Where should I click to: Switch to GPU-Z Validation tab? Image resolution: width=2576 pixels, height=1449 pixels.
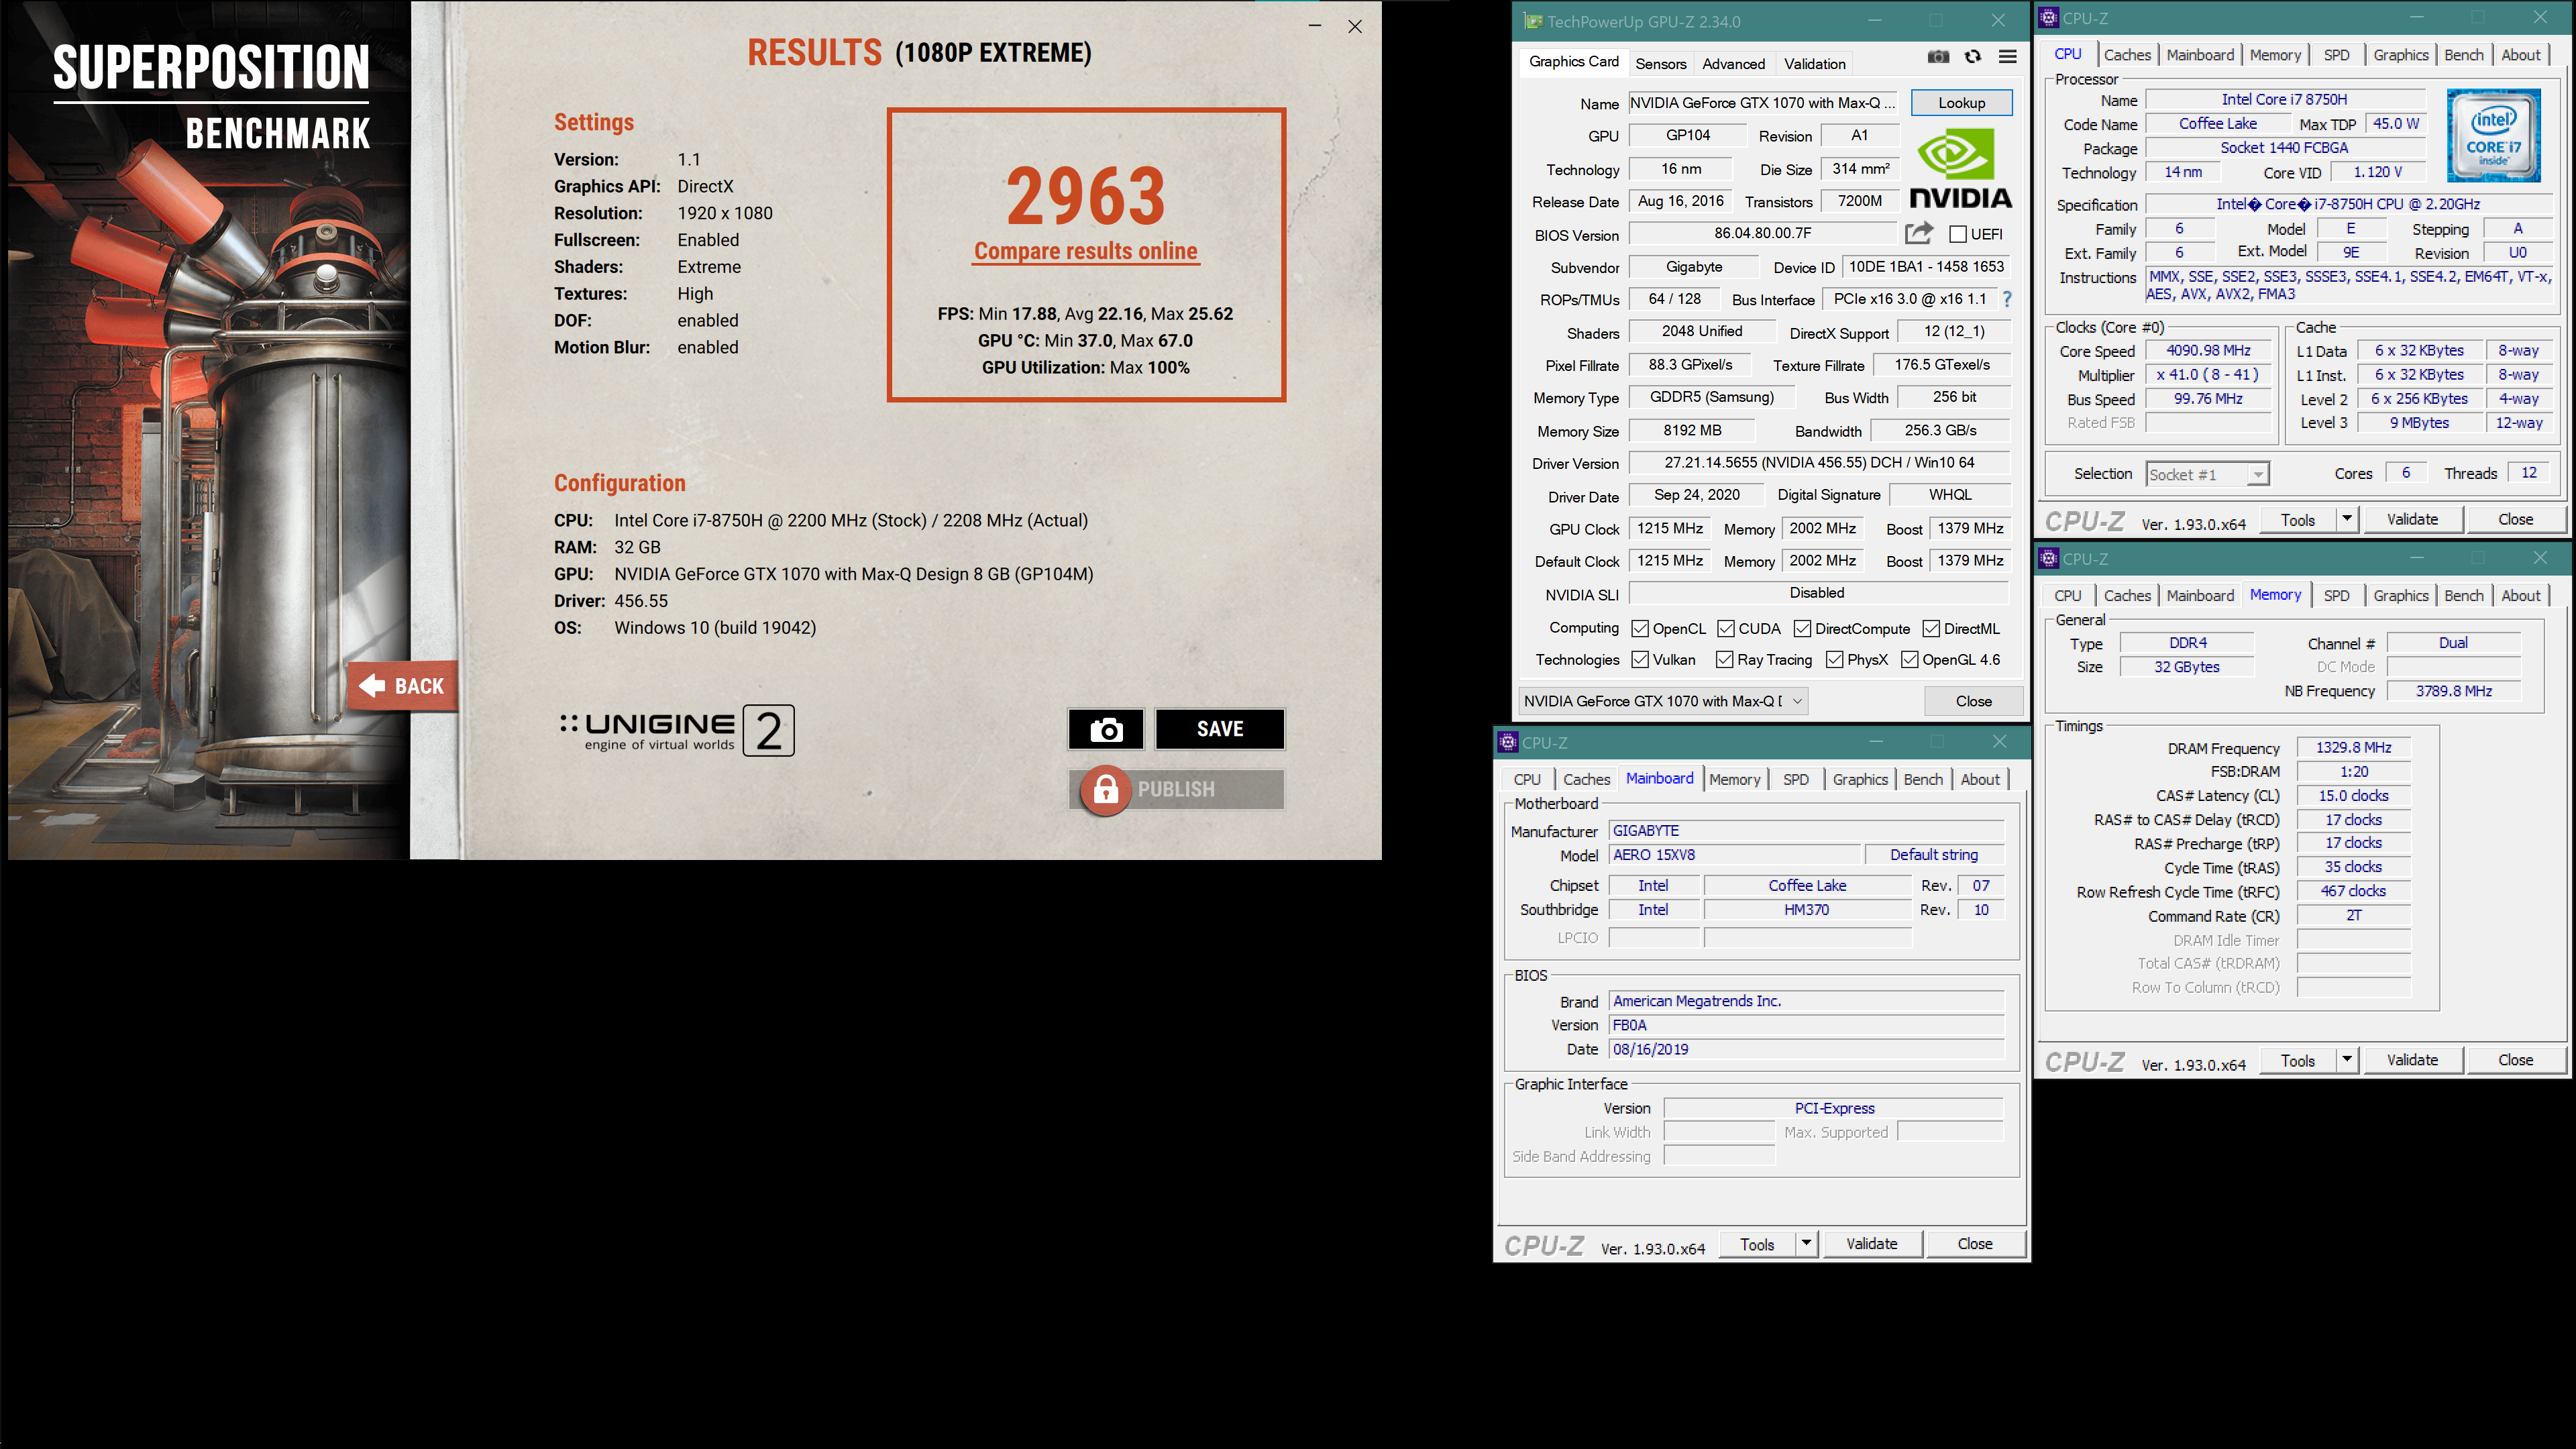click(1815, 63)
